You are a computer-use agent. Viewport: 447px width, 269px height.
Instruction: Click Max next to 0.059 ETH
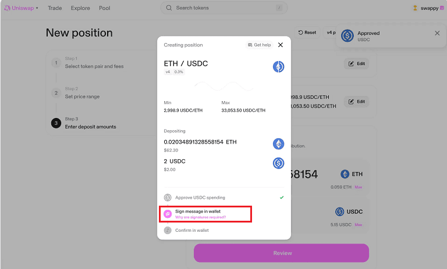(x=359, y=187)
